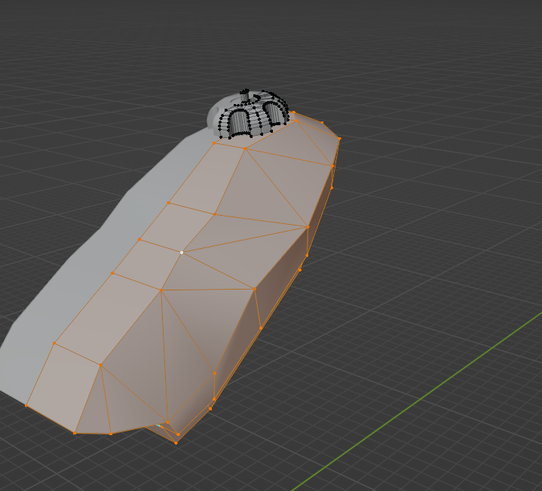Select the white active vertex on the mesh
The height and width of the screenshot is (491, 542).
[x=182, y=253]
